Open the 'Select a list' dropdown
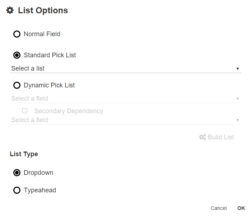 (x=122, y=68)
